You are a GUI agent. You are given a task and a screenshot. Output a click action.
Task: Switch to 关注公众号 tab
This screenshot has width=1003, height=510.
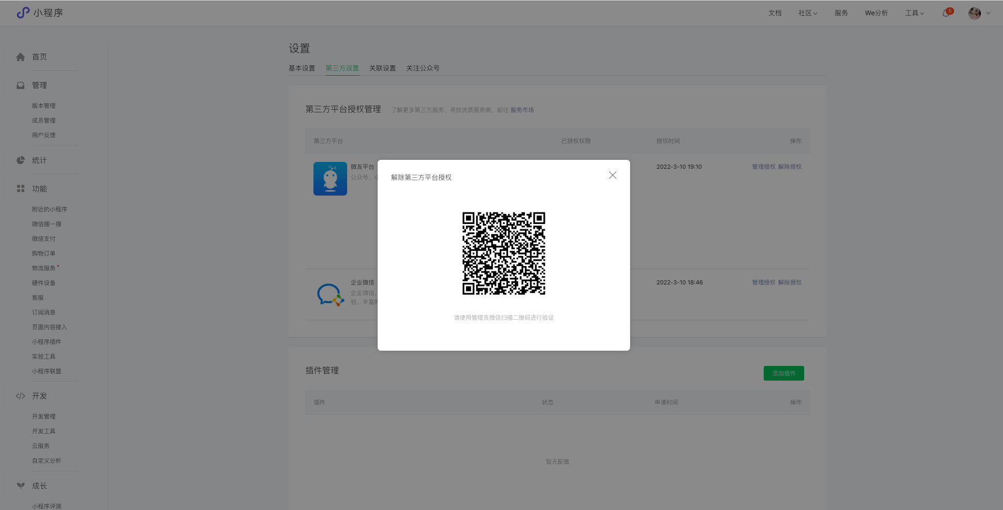[x=423, y=68]
